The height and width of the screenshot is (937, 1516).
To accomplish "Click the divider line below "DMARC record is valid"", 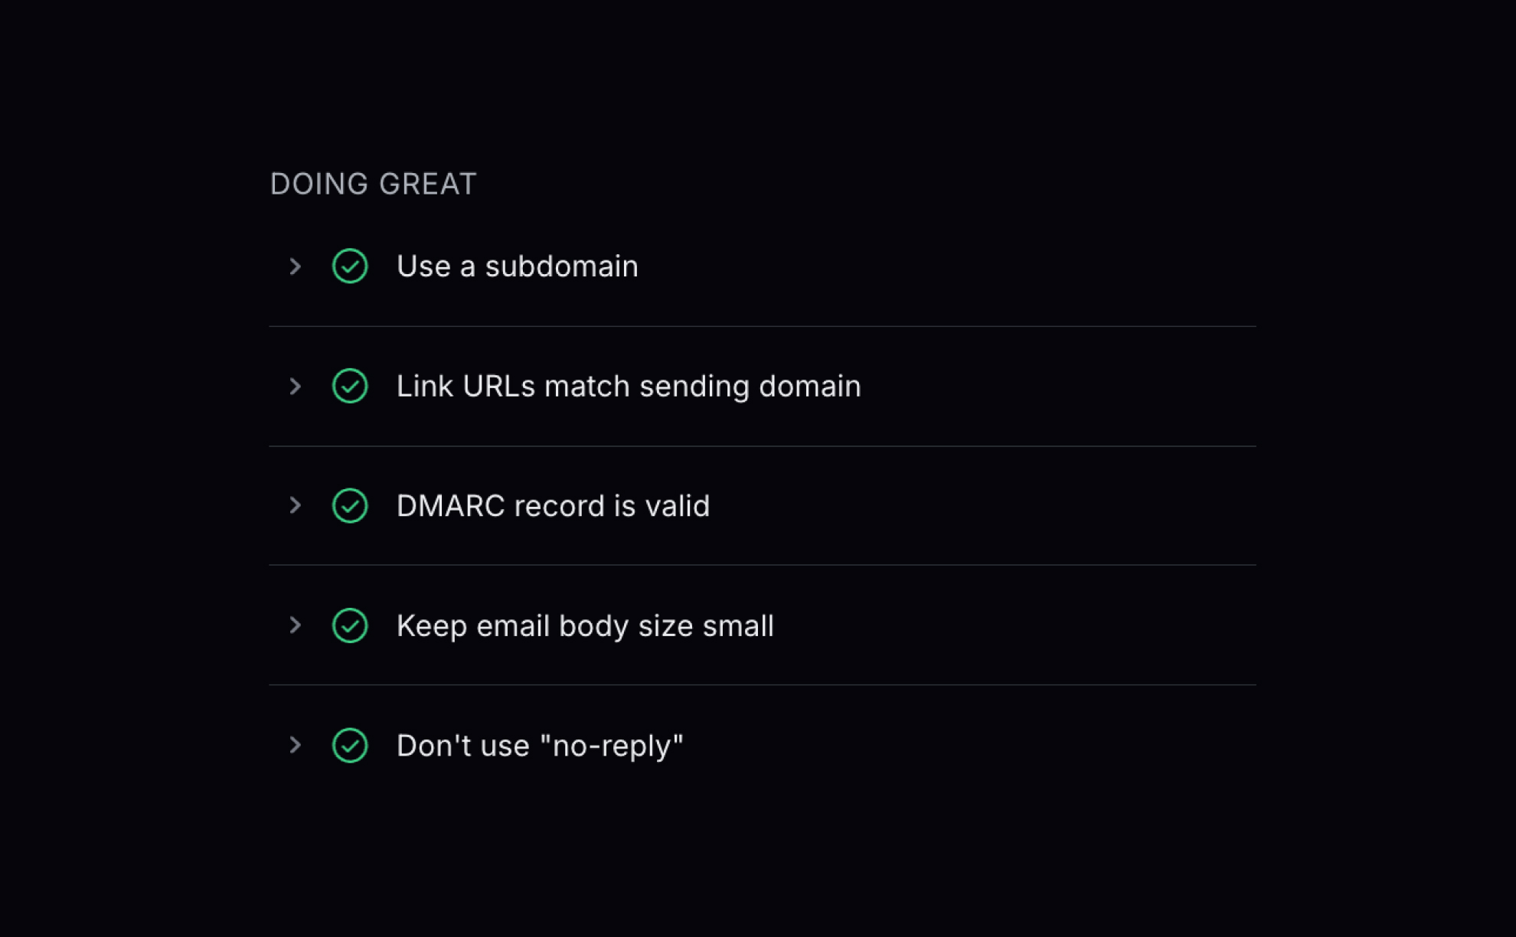I will click(x=762, y=565).
